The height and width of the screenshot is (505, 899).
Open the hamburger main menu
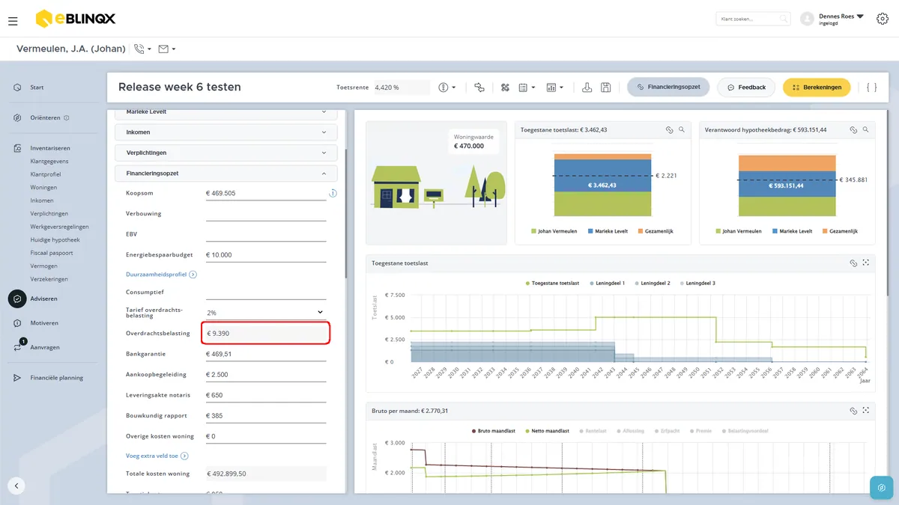[13, 21]
